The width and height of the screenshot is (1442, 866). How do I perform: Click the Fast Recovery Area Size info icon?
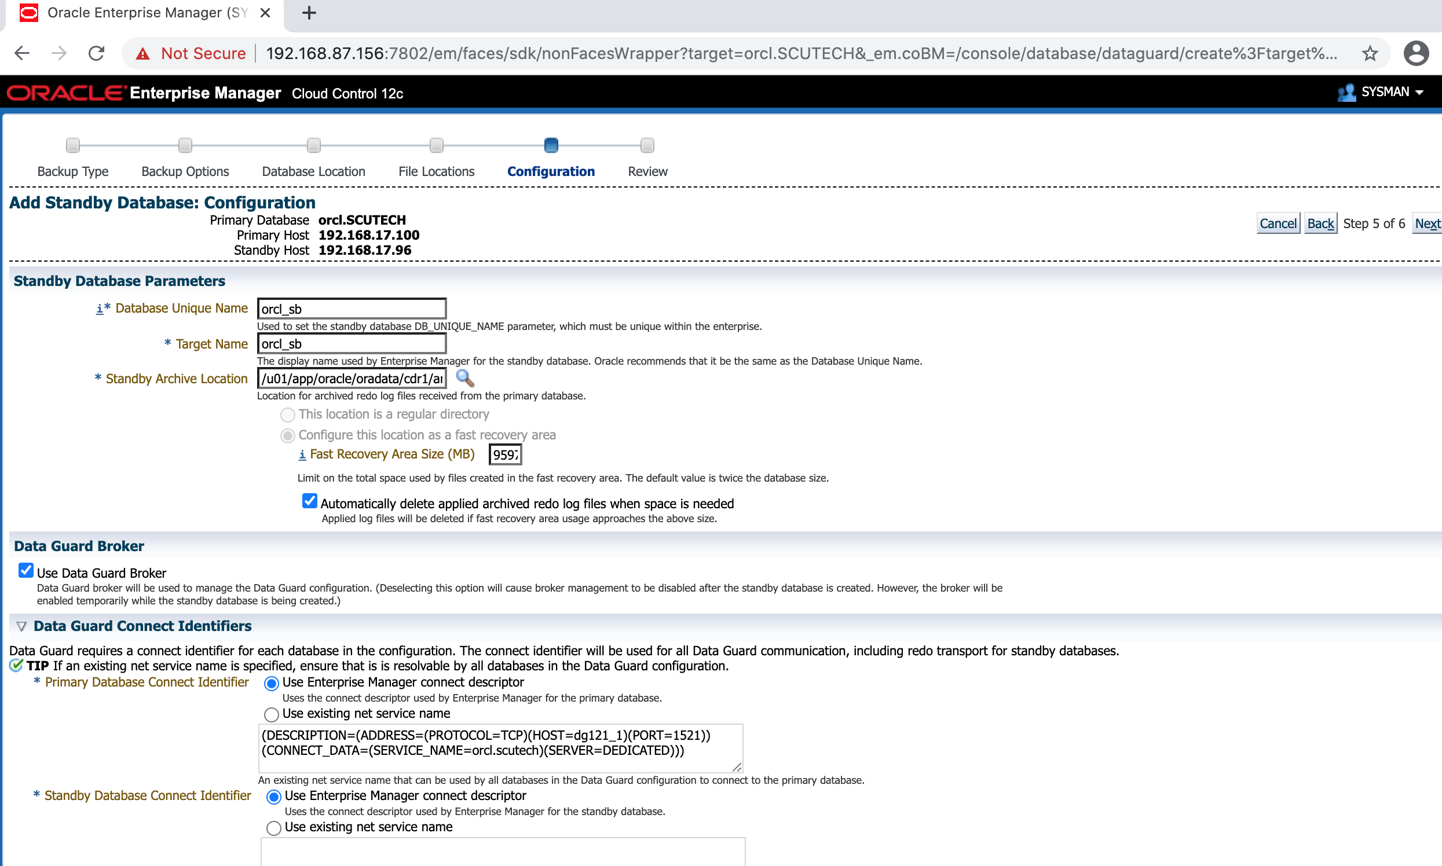pyautogui.click(x=302, y=454)
